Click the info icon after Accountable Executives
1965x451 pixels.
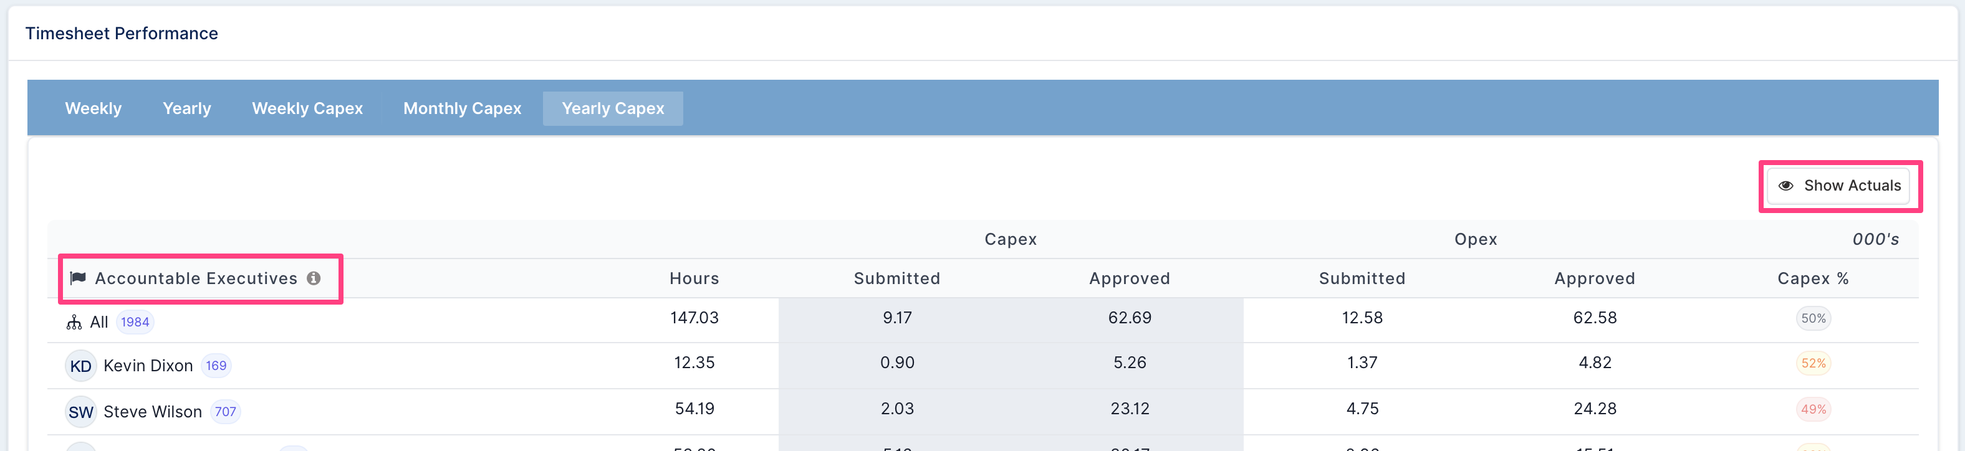point(314,278)
